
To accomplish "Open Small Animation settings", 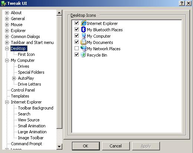I will point(32,126).
